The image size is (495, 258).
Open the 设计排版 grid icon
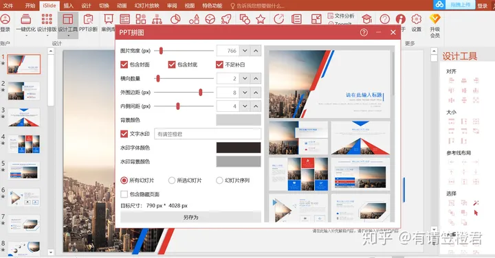47,19
